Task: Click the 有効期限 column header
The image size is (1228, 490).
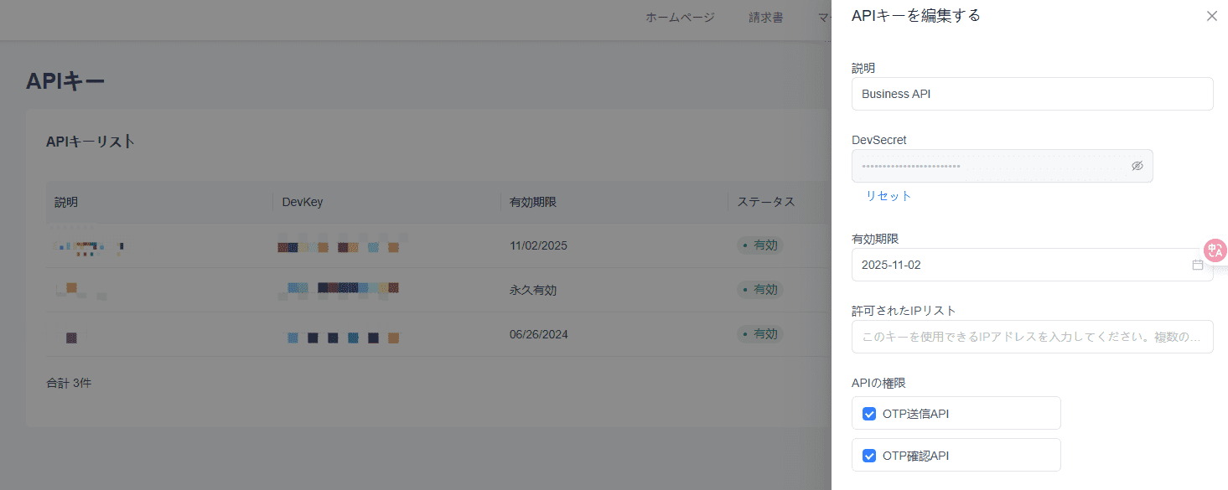Action: point(533,202)
